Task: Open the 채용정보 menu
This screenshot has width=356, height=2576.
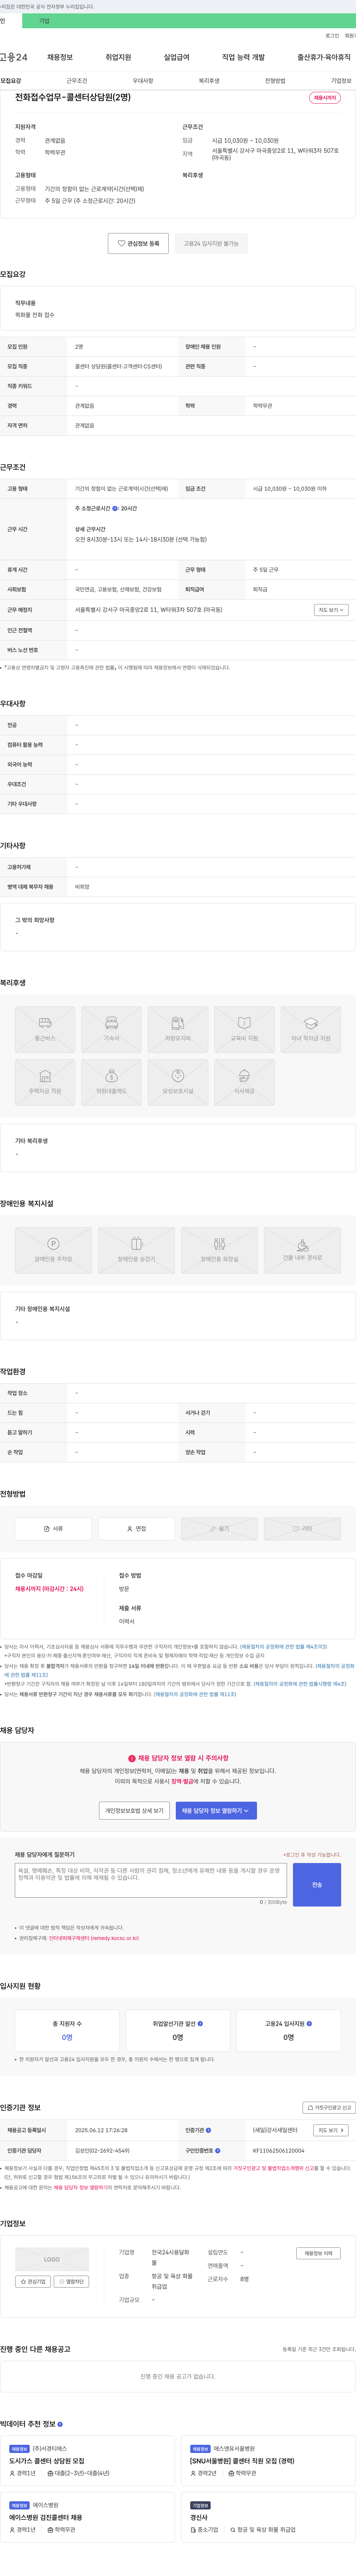Action: [x=60, y=57]
